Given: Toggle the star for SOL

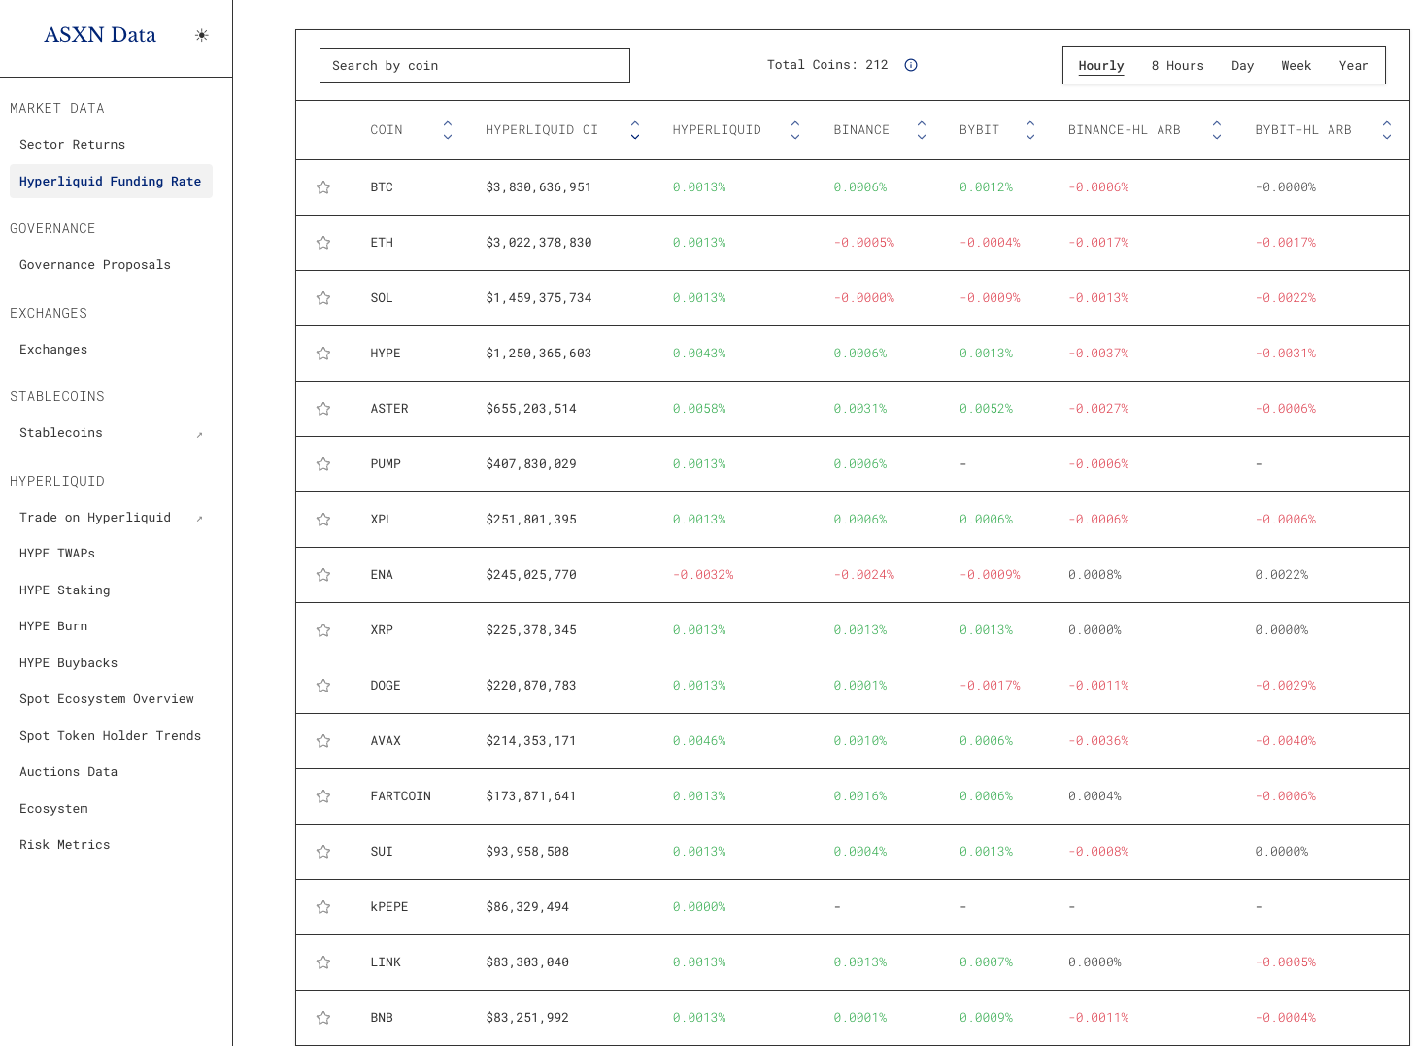Looking at the screenshot, I should click(x=323, y=298).
